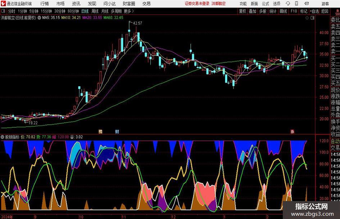
Task: Click the 股朋指标 indicator name
Action: point(12,137)
